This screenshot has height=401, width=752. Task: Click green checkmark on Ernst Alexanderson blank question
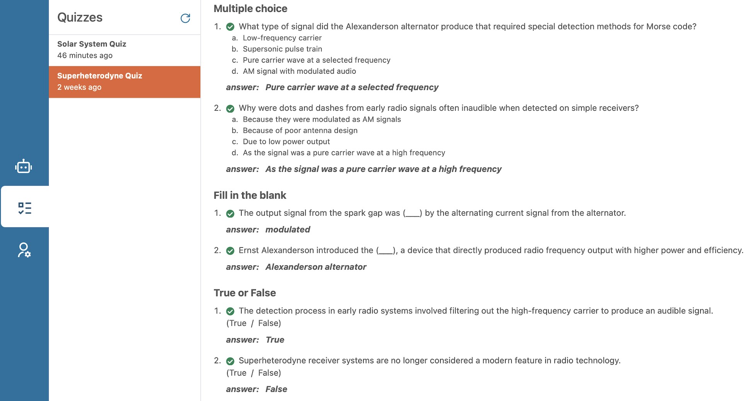click(x=230, y=251)
